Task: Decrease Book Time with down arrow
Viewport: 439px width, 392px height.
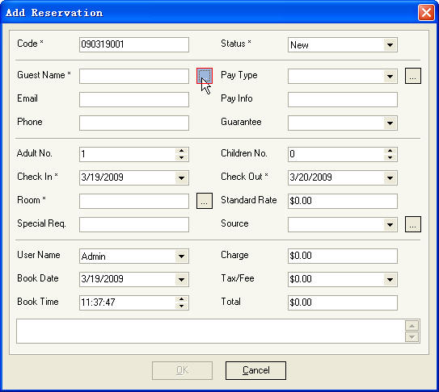Action: [181, 306]
